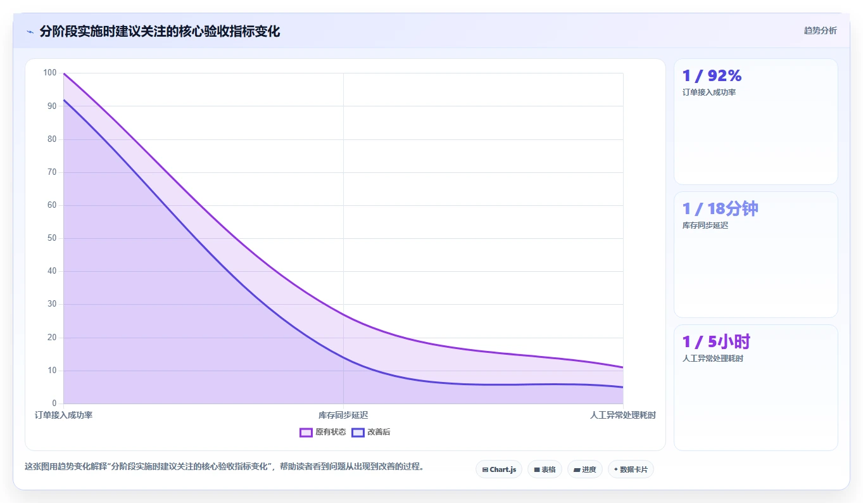Image resolution: width=863 pixels, height=503 pixels.
Task: Click the lightning icon beside the title
Action: [x=30, y=32]
